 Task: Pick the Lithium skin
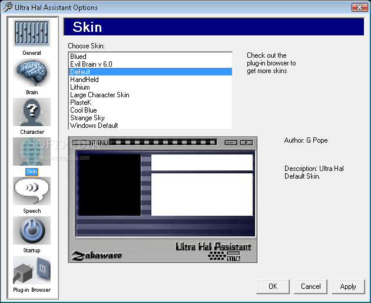tap(150, 87)
